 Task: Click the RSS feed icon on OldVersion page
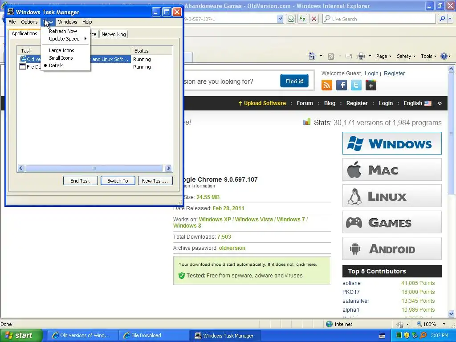326,85
